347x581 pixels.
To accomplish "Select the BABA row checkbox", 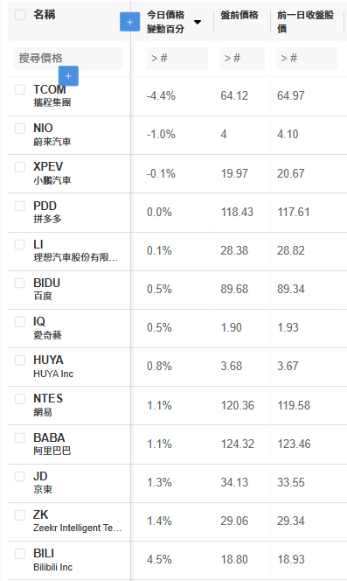I will pos(19,438).
